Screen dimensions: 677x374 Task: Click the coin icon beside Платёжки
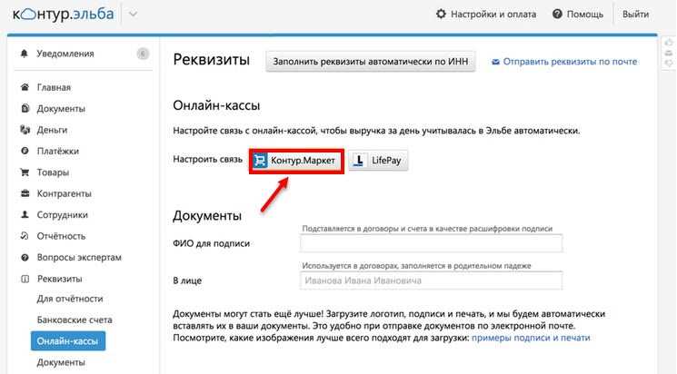pyautogui.click(x=25, y=151)
